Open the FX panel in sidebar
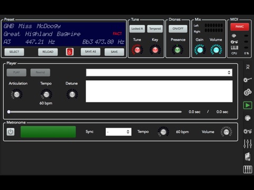254x190 pixels. click(248, 67)
